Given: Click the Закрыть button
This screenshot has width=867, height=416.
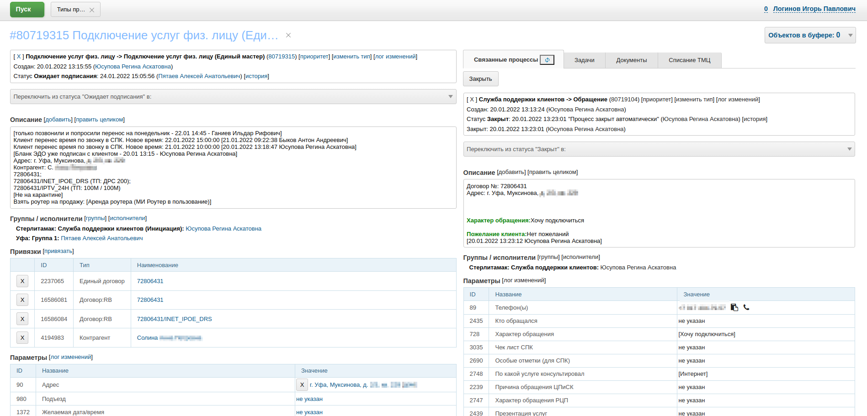Looking at the screenshot, I should coord(480,79).
